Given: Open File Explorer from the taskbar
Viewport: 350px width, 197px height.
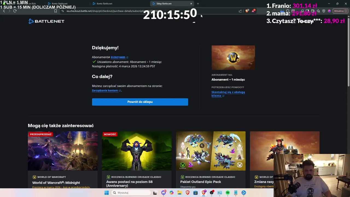Looking at the screenshot, I should pyautogui.click(x=179, y=193).
